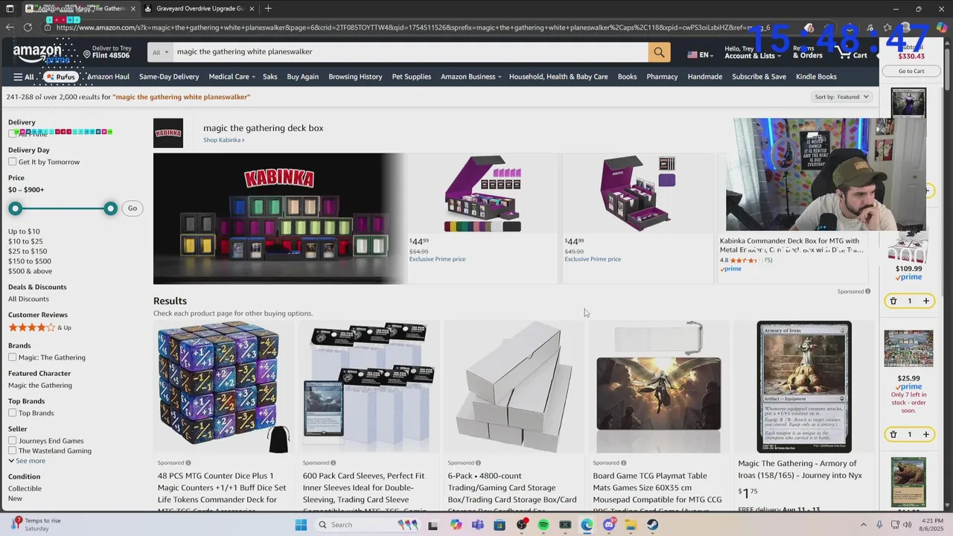Adjust the minimum price slider handle
Image resolution: width=953 pixels, height=536 pixels.
[x=15, y=208]
